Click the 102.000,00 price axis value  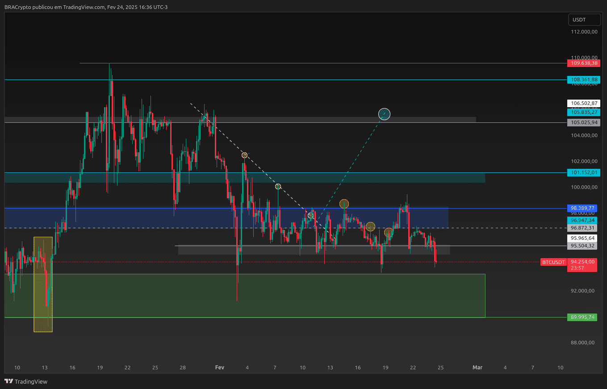tap(584, 161)
